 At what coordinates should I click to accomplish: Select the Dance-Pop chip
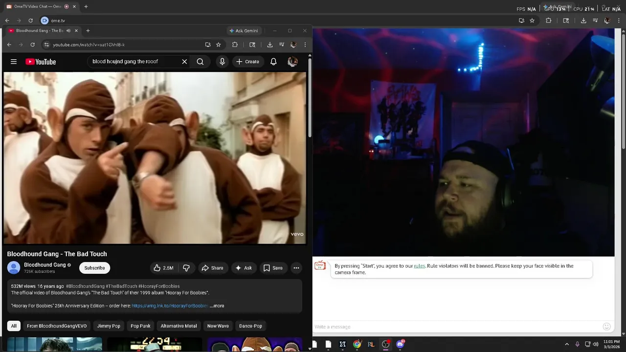coord(250,326)
